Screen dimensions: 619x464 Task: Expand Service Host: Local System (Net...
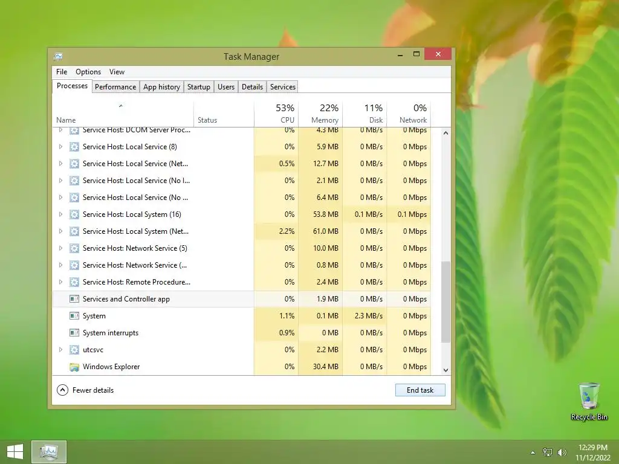click(60, 231)
